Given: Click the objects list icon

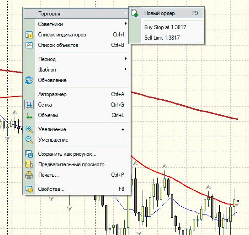Looking at the screenshot, I should point(29,45).
